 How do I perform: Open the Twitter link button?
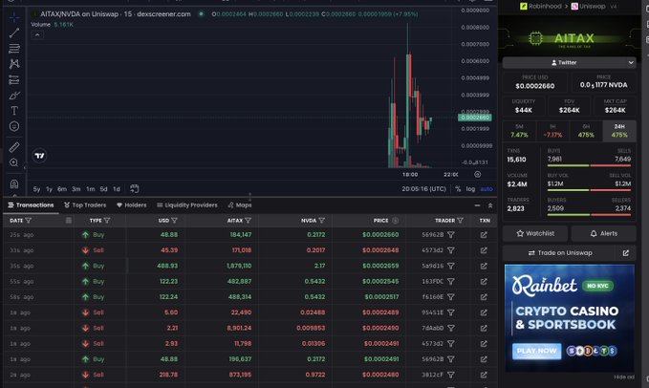pyautogui.click(x=563, y=62)
